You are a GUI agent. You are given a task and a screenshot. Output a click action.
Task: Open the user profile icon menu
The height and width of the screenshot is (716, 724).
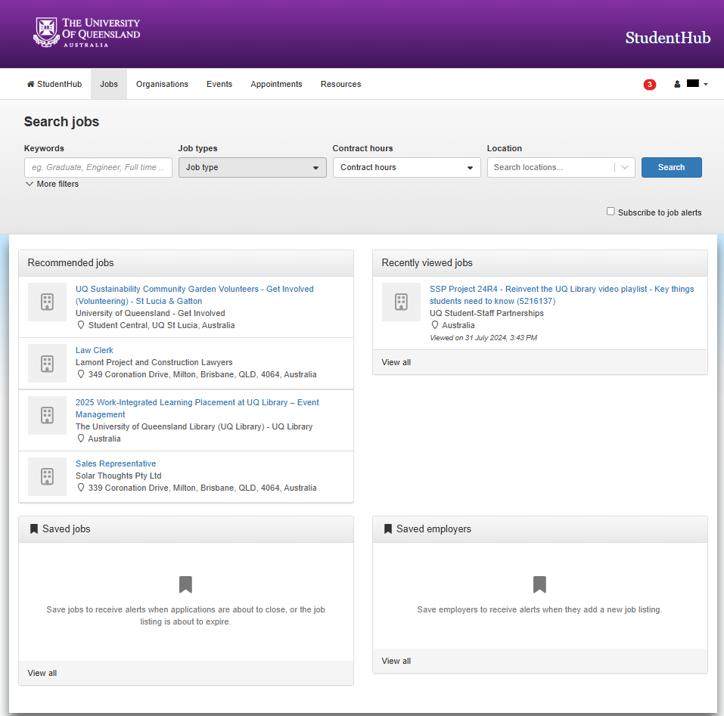tap(677, 84)
